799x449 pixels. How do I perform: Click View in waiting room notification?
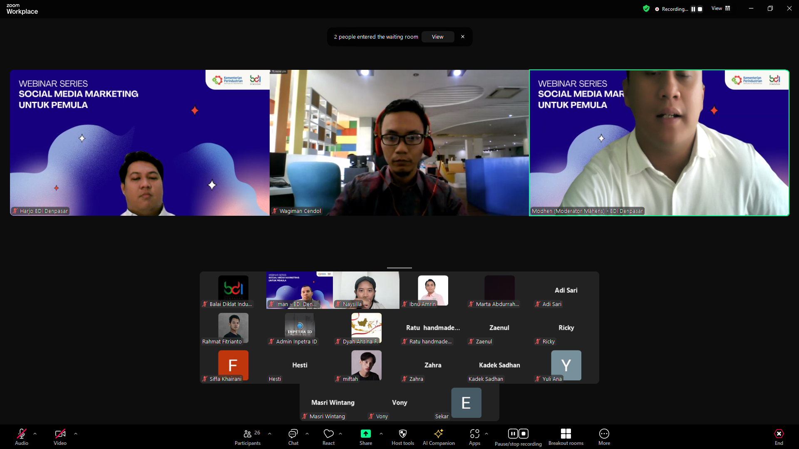[x=438, y=37]
